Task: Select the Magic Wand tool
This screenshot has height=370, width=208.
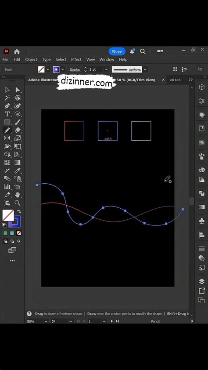Action: (x=7, y=98)
